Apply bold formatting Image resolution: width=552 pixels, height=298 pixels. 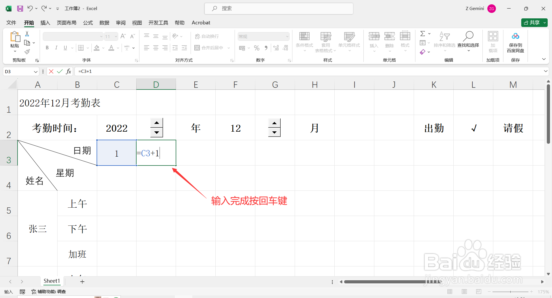click(x=47, y=48)
